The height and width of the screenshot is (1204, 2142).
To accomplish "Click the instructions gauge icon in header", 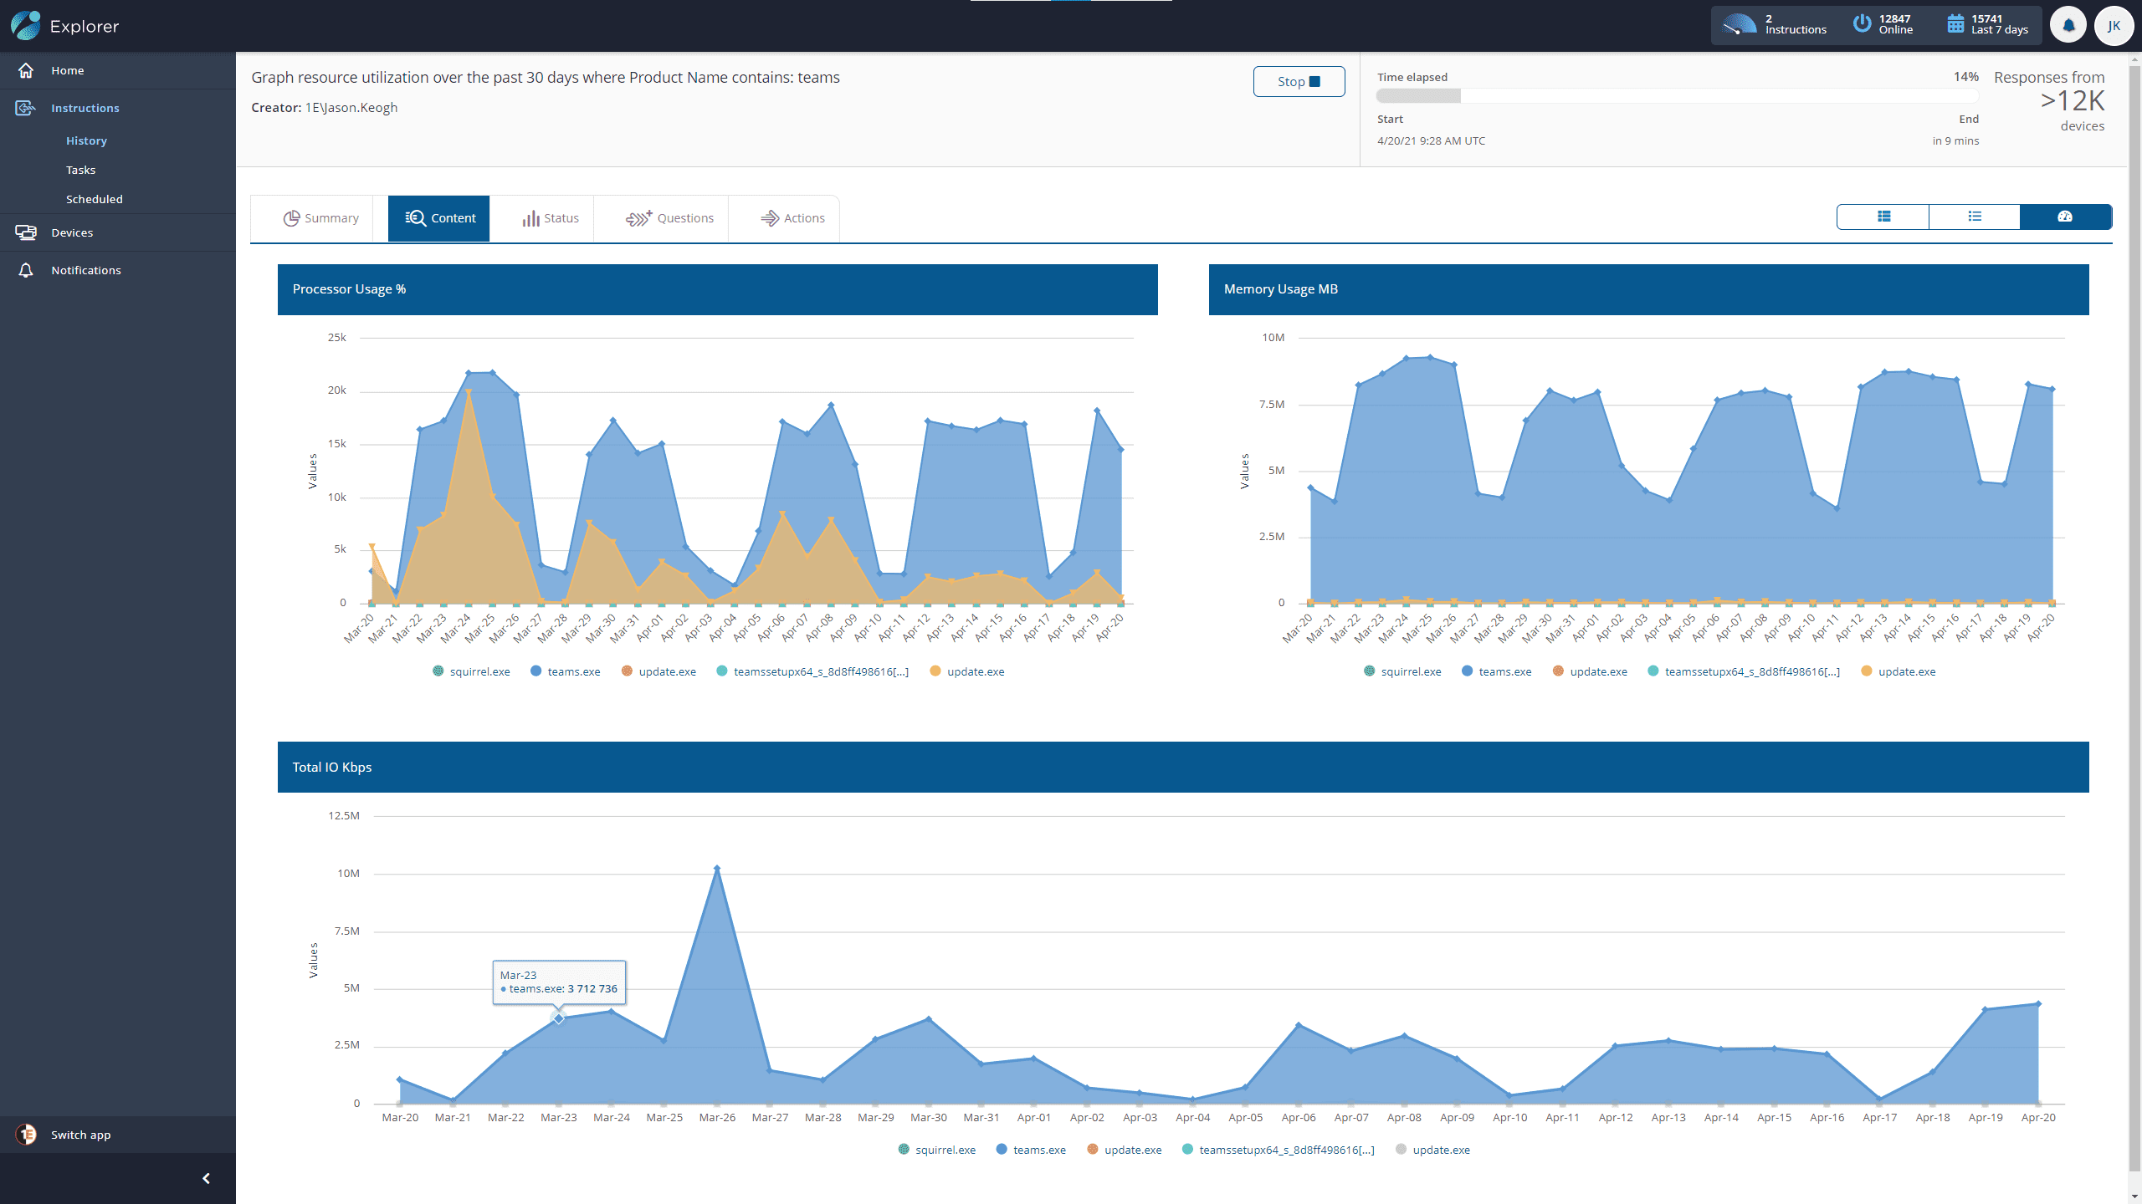I will (1740, 25).
